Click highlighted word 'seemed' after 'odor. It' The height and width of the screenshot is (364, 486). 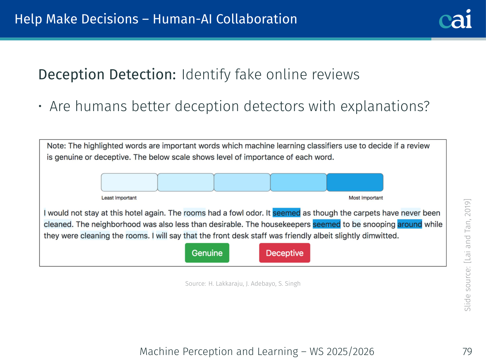pos(286,213)
